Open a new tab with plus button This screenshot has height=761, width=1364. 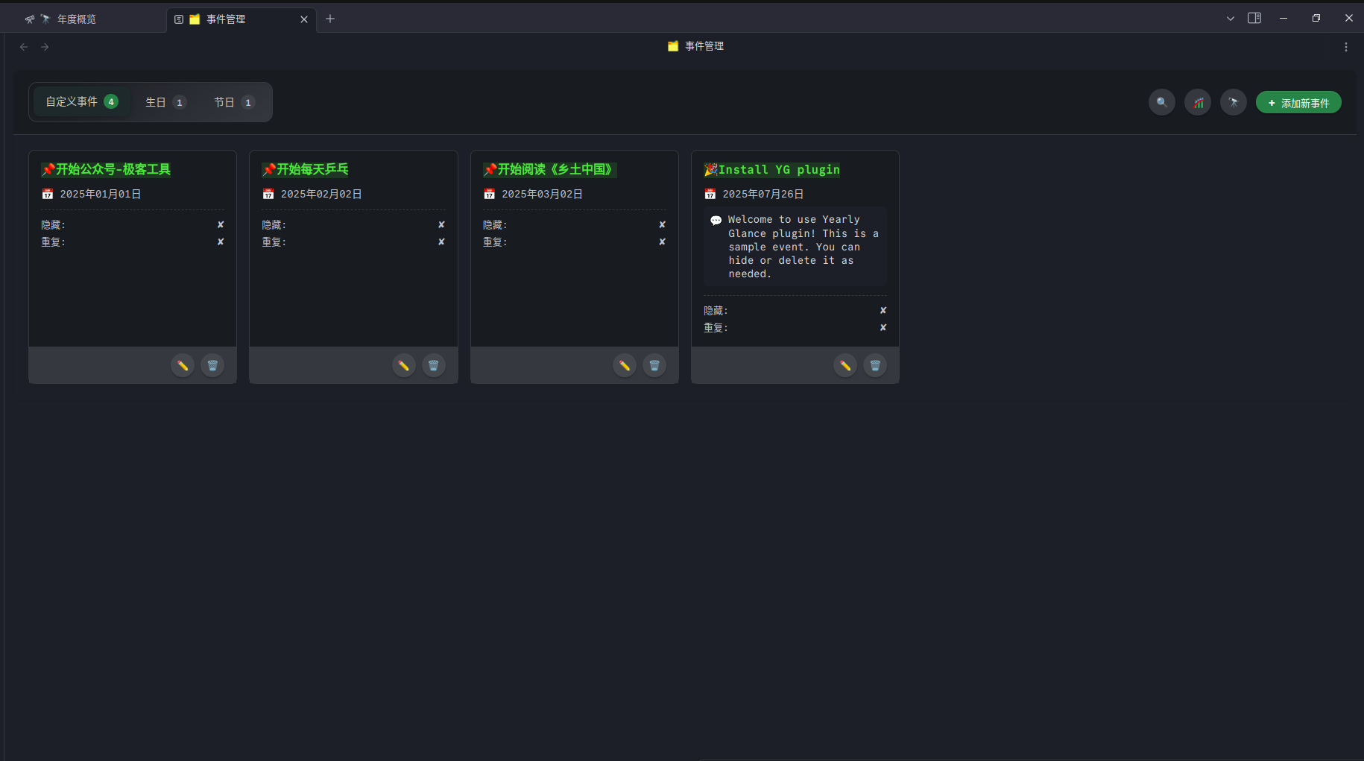point(330,19)
